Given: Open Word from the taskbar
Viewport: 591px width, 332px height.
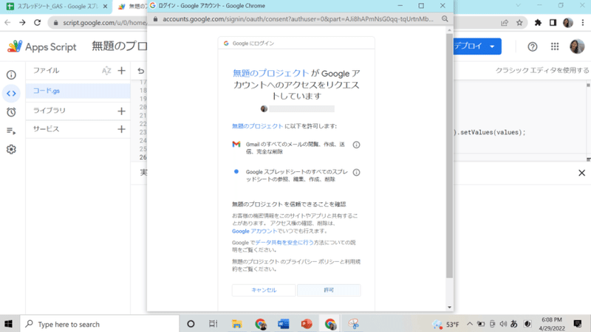Looking at the screenshot, I should click(x=284, y=324).
